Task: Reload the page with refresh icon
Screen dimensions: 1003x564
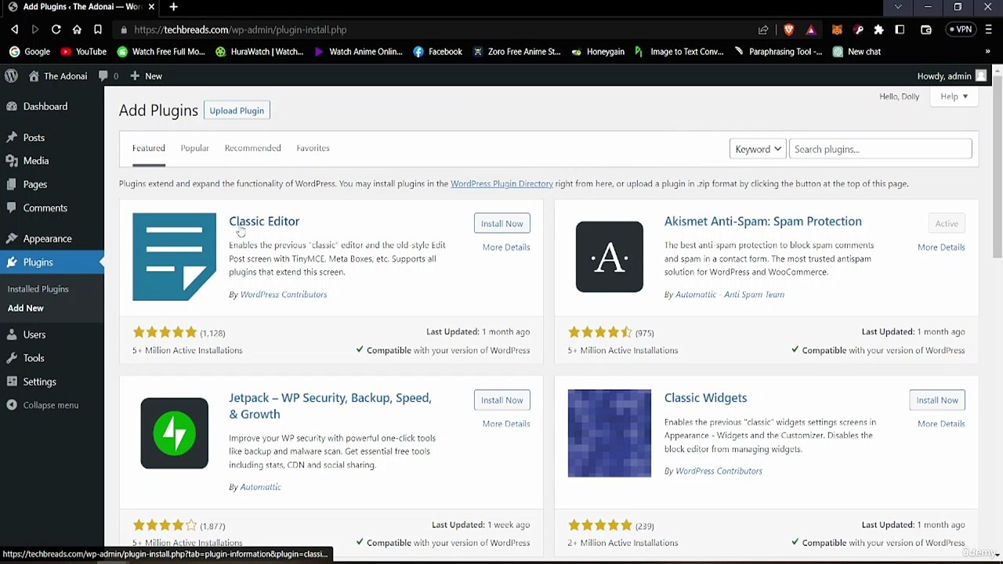Action: [x=56, y=30]
